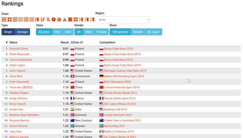Open Adam Jagła's profile link
The height and width of the screenshot is (138, 243).
pos(17,65)
